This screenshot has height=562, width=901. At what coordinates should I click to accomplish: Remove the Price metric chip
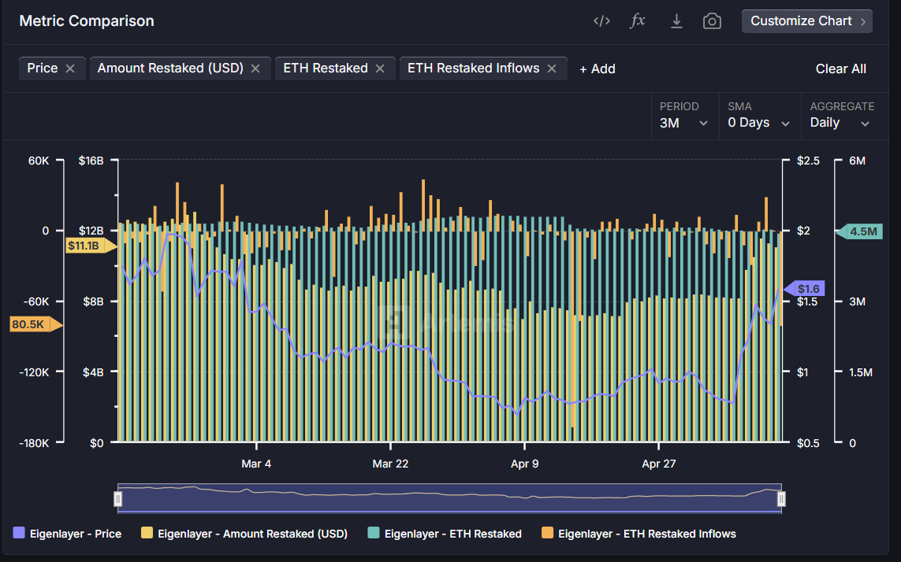70,68
